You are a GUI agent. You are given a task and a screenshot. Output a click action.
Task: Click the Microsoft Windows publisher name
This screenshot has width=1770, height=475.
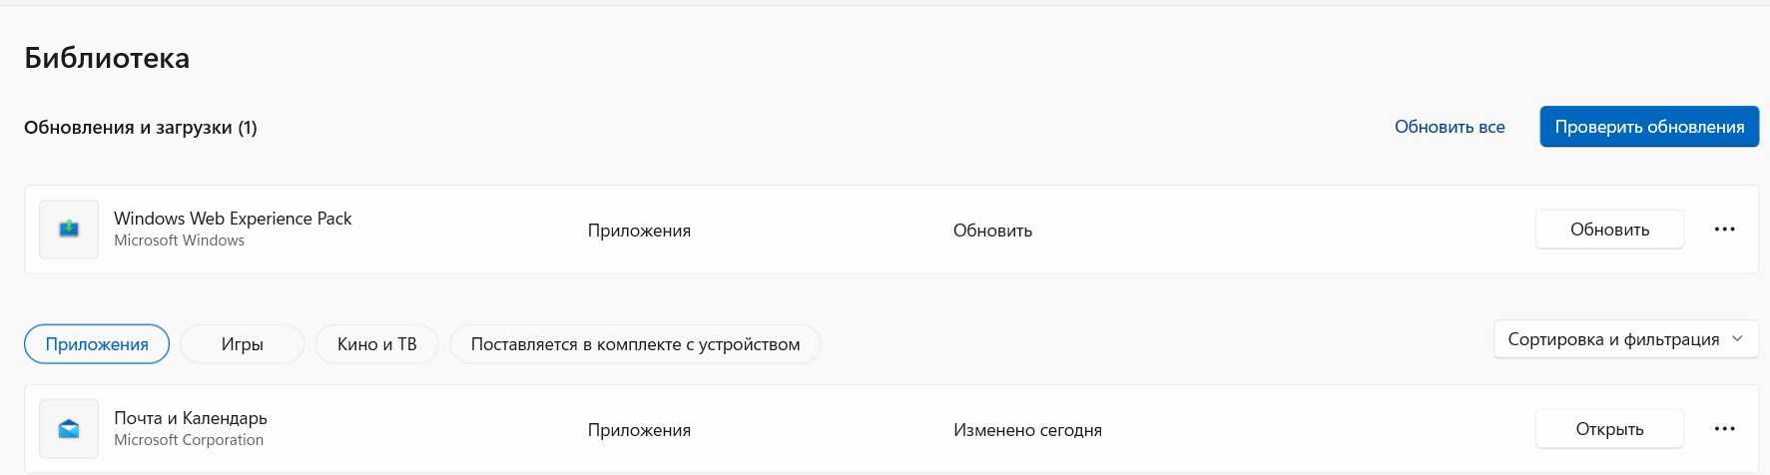tap(179, 240)
